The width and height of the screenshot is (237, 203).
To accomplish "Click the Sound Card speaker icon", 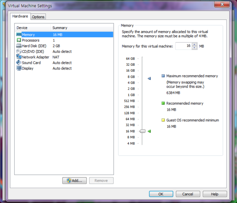I will tap(19, 63).
